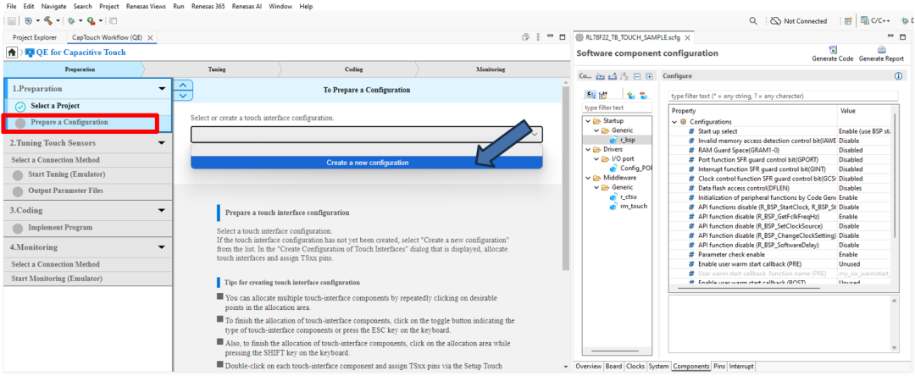Click the Configure panel info icon
This screenshot has width=915, height=376.
click(898, 76)
